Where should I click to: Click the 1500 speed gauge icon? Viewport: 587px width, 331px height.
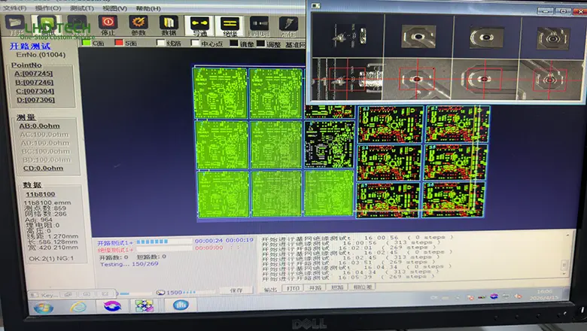[x=161, y=293]
